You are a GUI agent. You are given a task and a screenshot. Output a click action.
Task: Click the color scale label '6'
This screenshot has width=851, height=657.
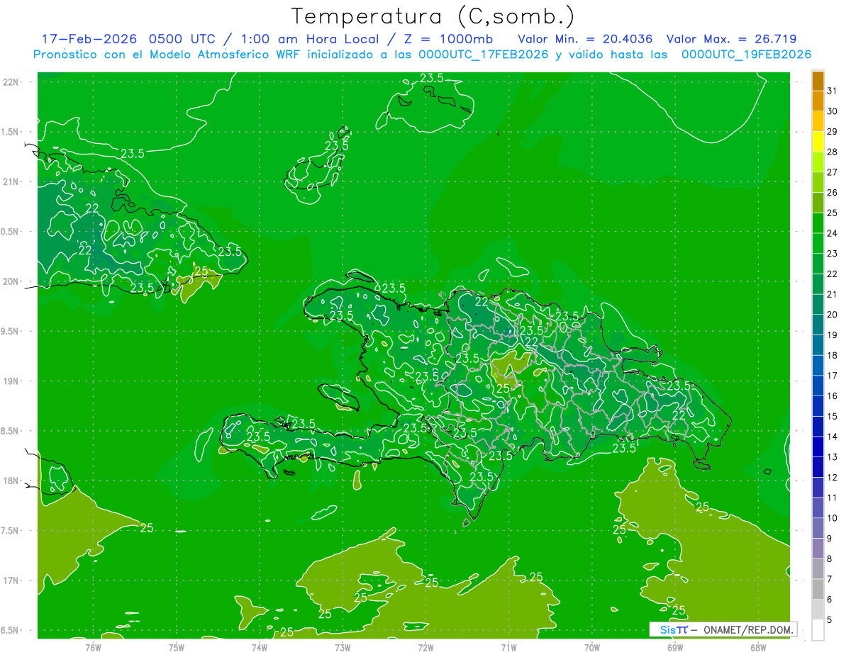pyautogui.click(x=830, y=600)
